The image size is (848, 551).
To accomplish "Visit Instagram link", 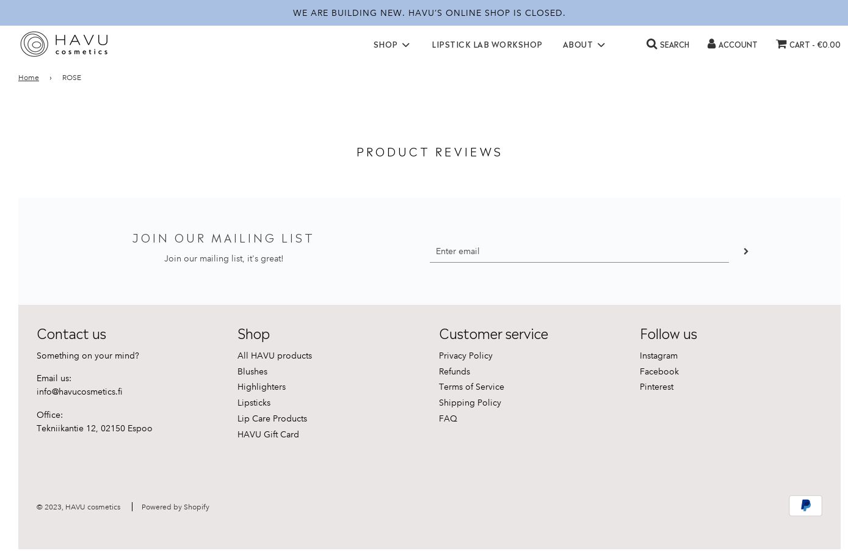I will point(658,356).
